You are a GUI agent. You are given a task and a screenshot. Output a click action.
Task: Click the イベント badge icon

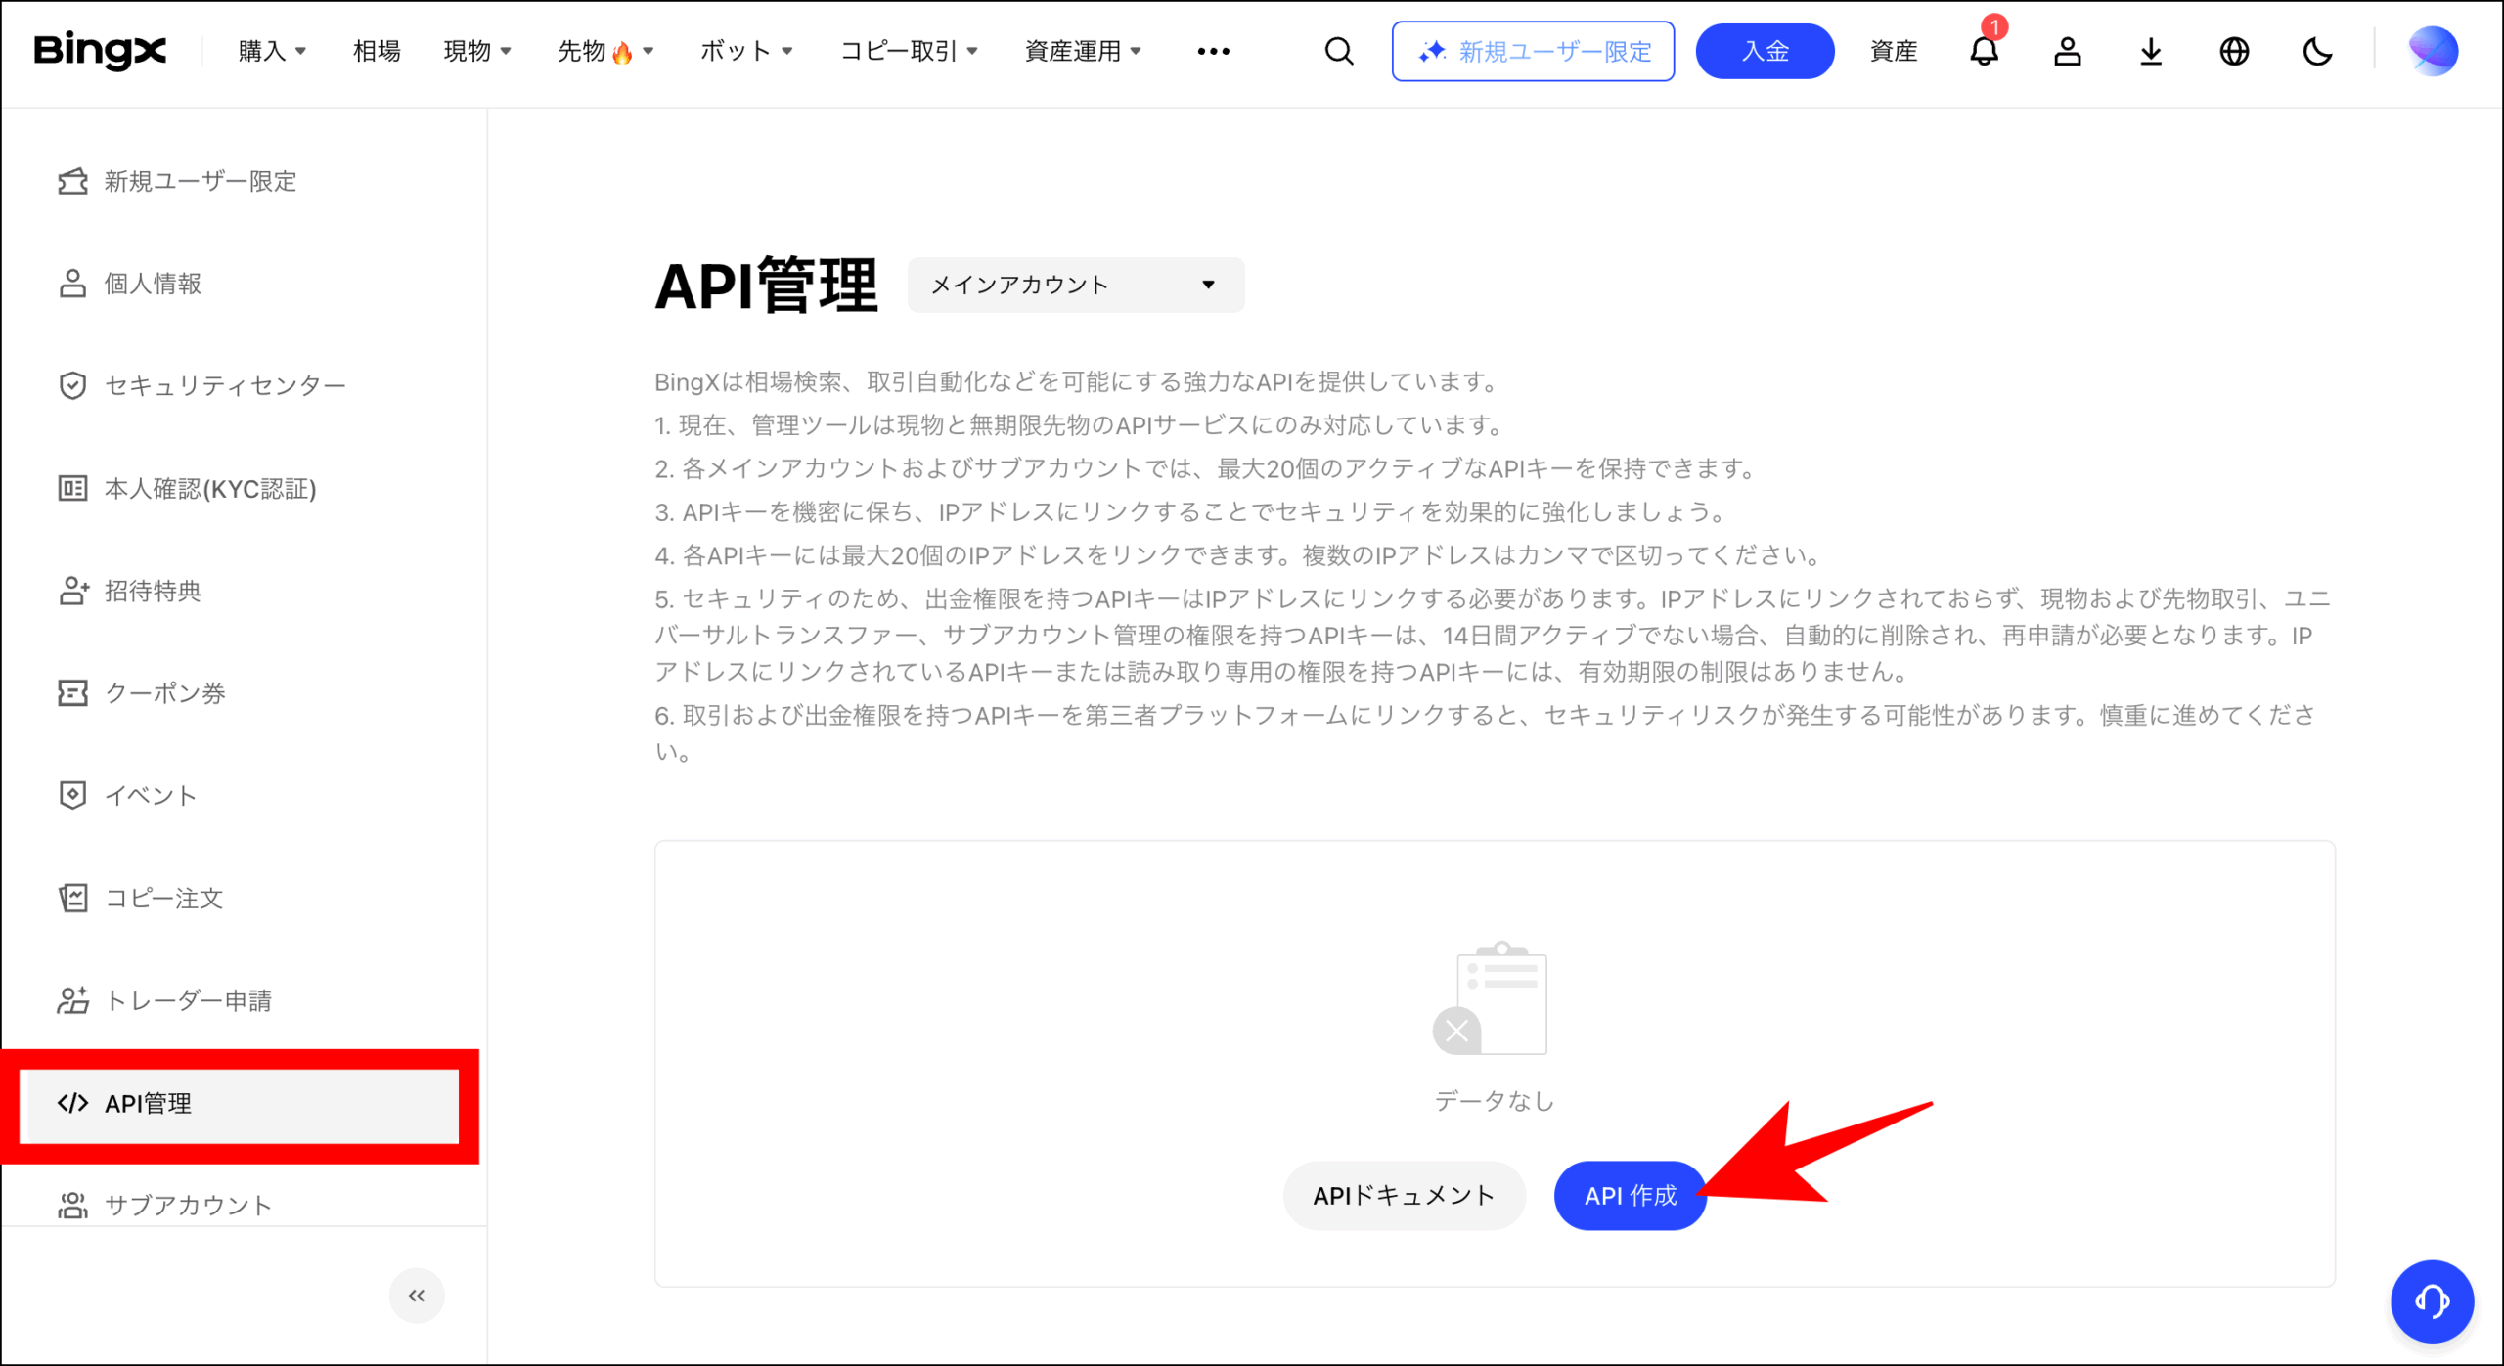tap(72, 795)
